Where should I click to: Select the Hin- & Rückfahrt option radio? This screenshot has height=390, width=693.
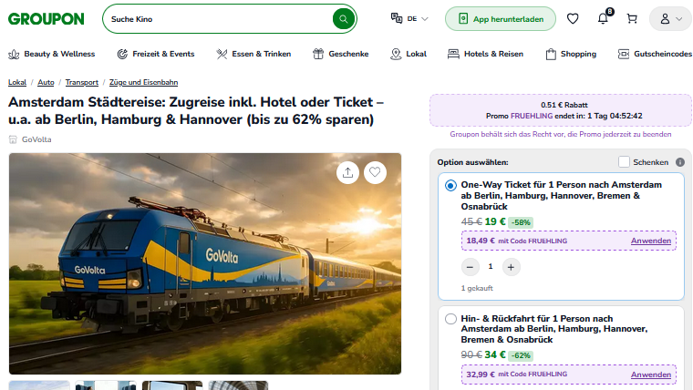(x=450, y=319)
